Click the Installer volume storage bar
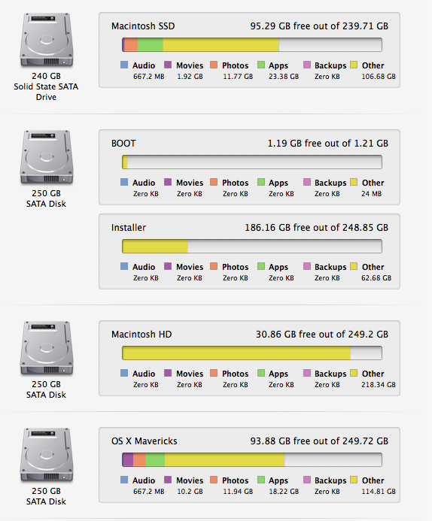The image size is (432, 521). point(252,247)
